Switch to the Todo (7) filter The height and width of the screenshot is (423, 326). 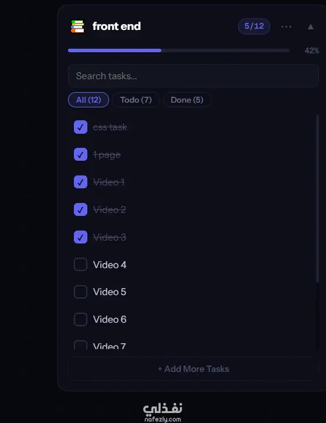(x=136, y=100)
